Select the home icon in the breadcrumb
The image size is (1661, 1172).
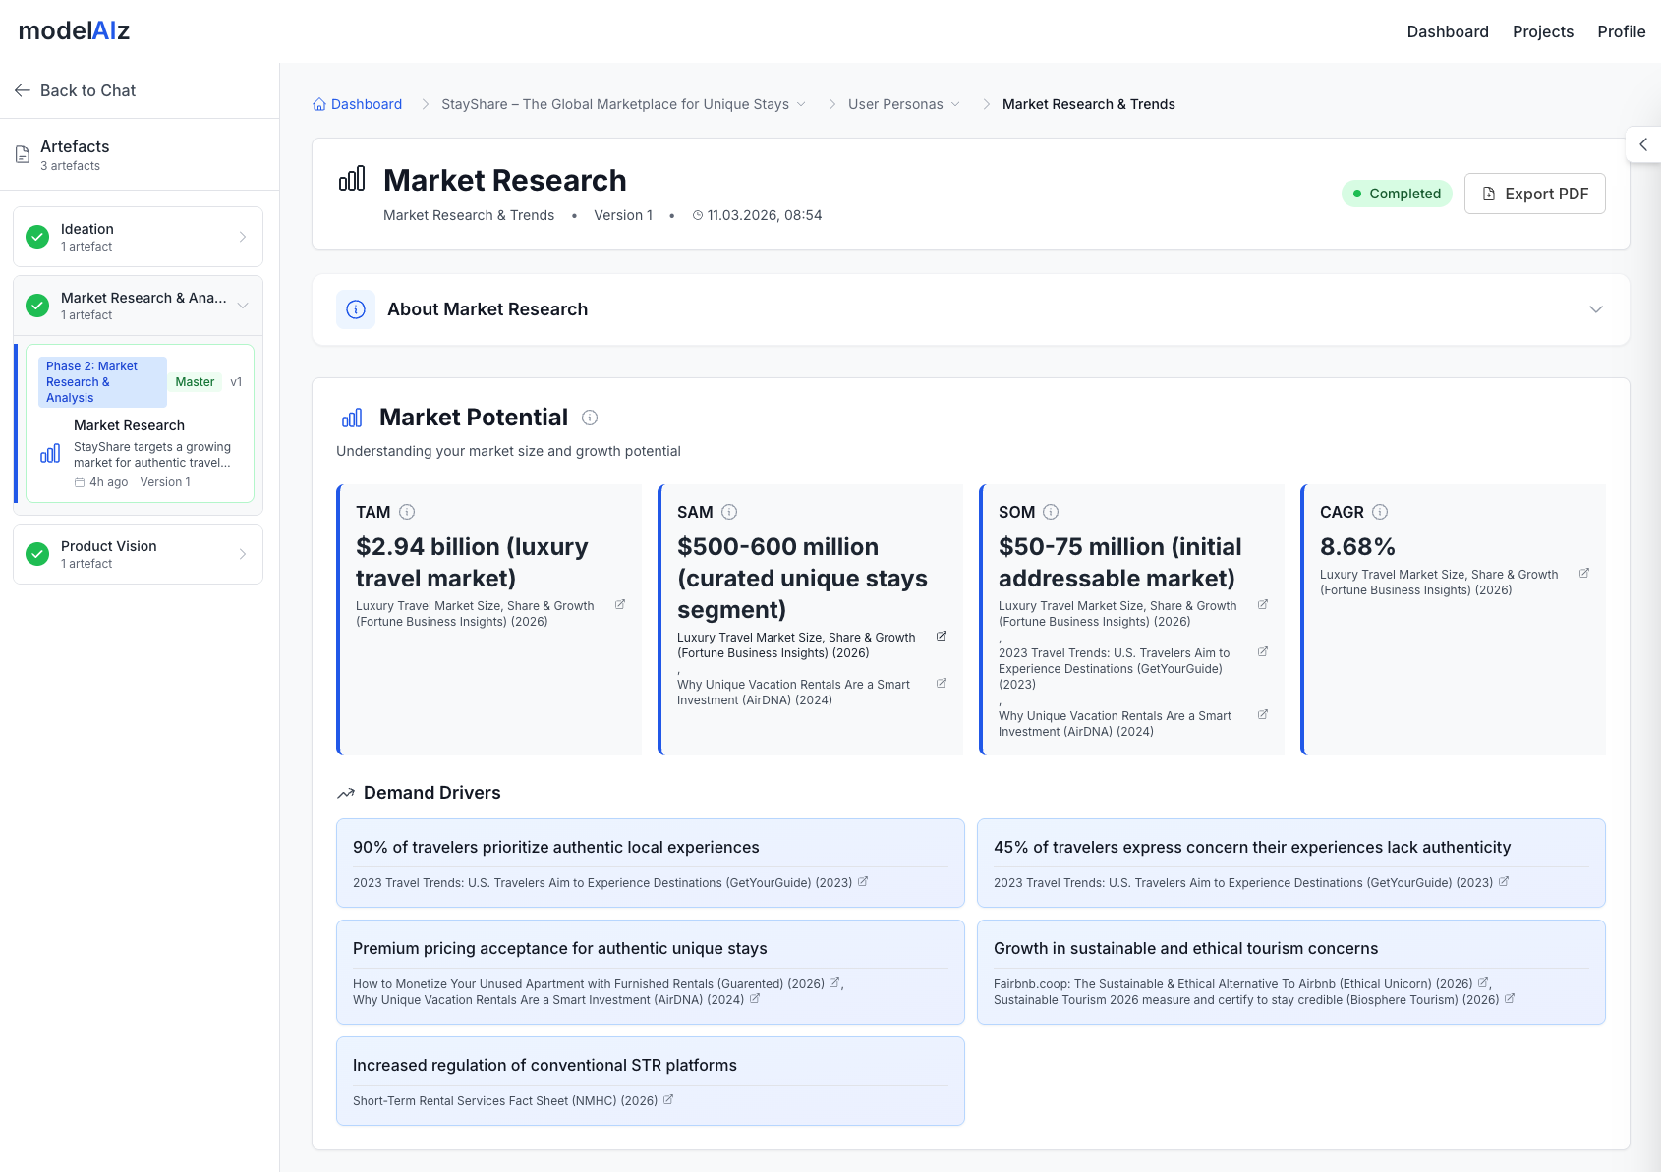318,103
